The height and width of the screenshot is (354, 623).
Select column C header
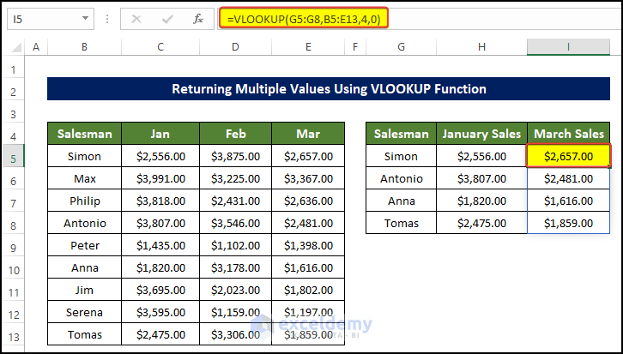pos(160,47)
